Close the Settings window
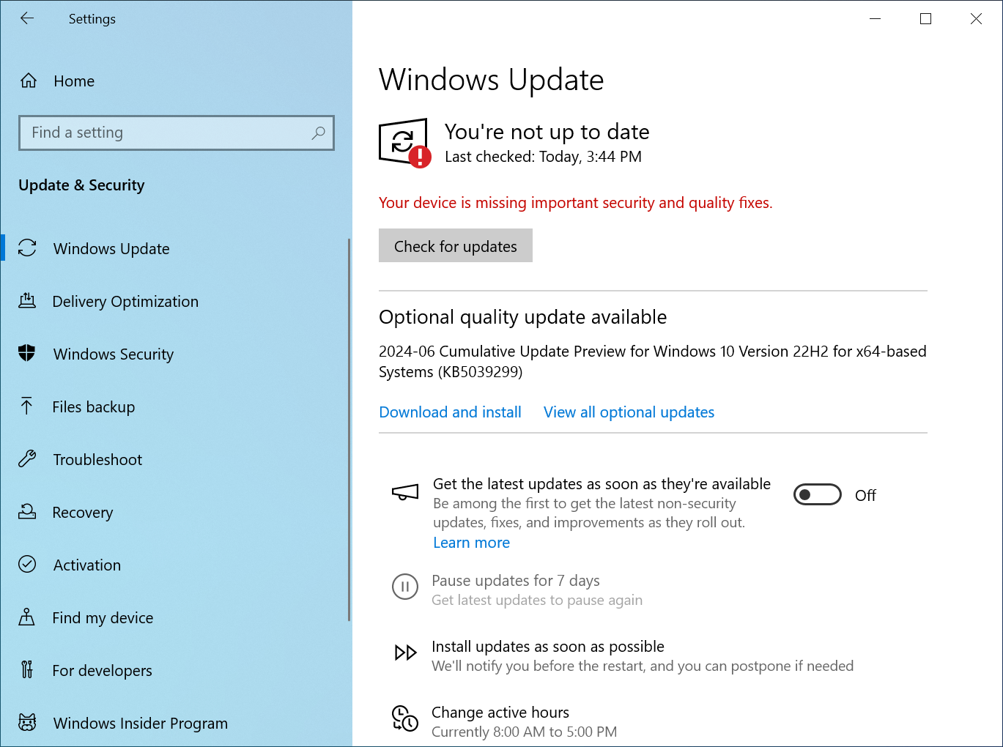Viewport: 1003px width, 747px height. (976, 19)
